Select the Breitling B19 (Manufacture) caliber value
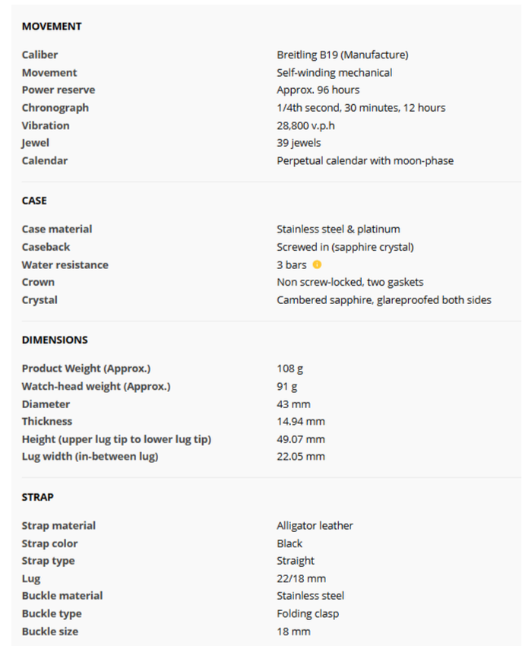532x646 pixels. coord(342,55)
